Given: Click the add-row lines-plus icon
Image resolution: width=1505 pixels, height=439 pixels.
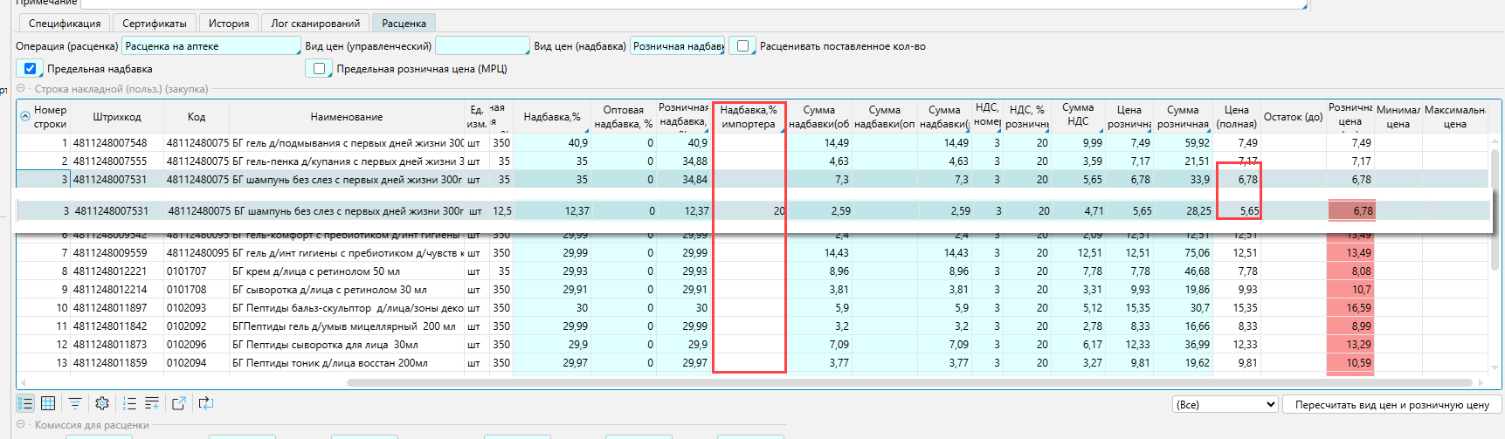Looking at the screenshot, I should pos(152,403).
